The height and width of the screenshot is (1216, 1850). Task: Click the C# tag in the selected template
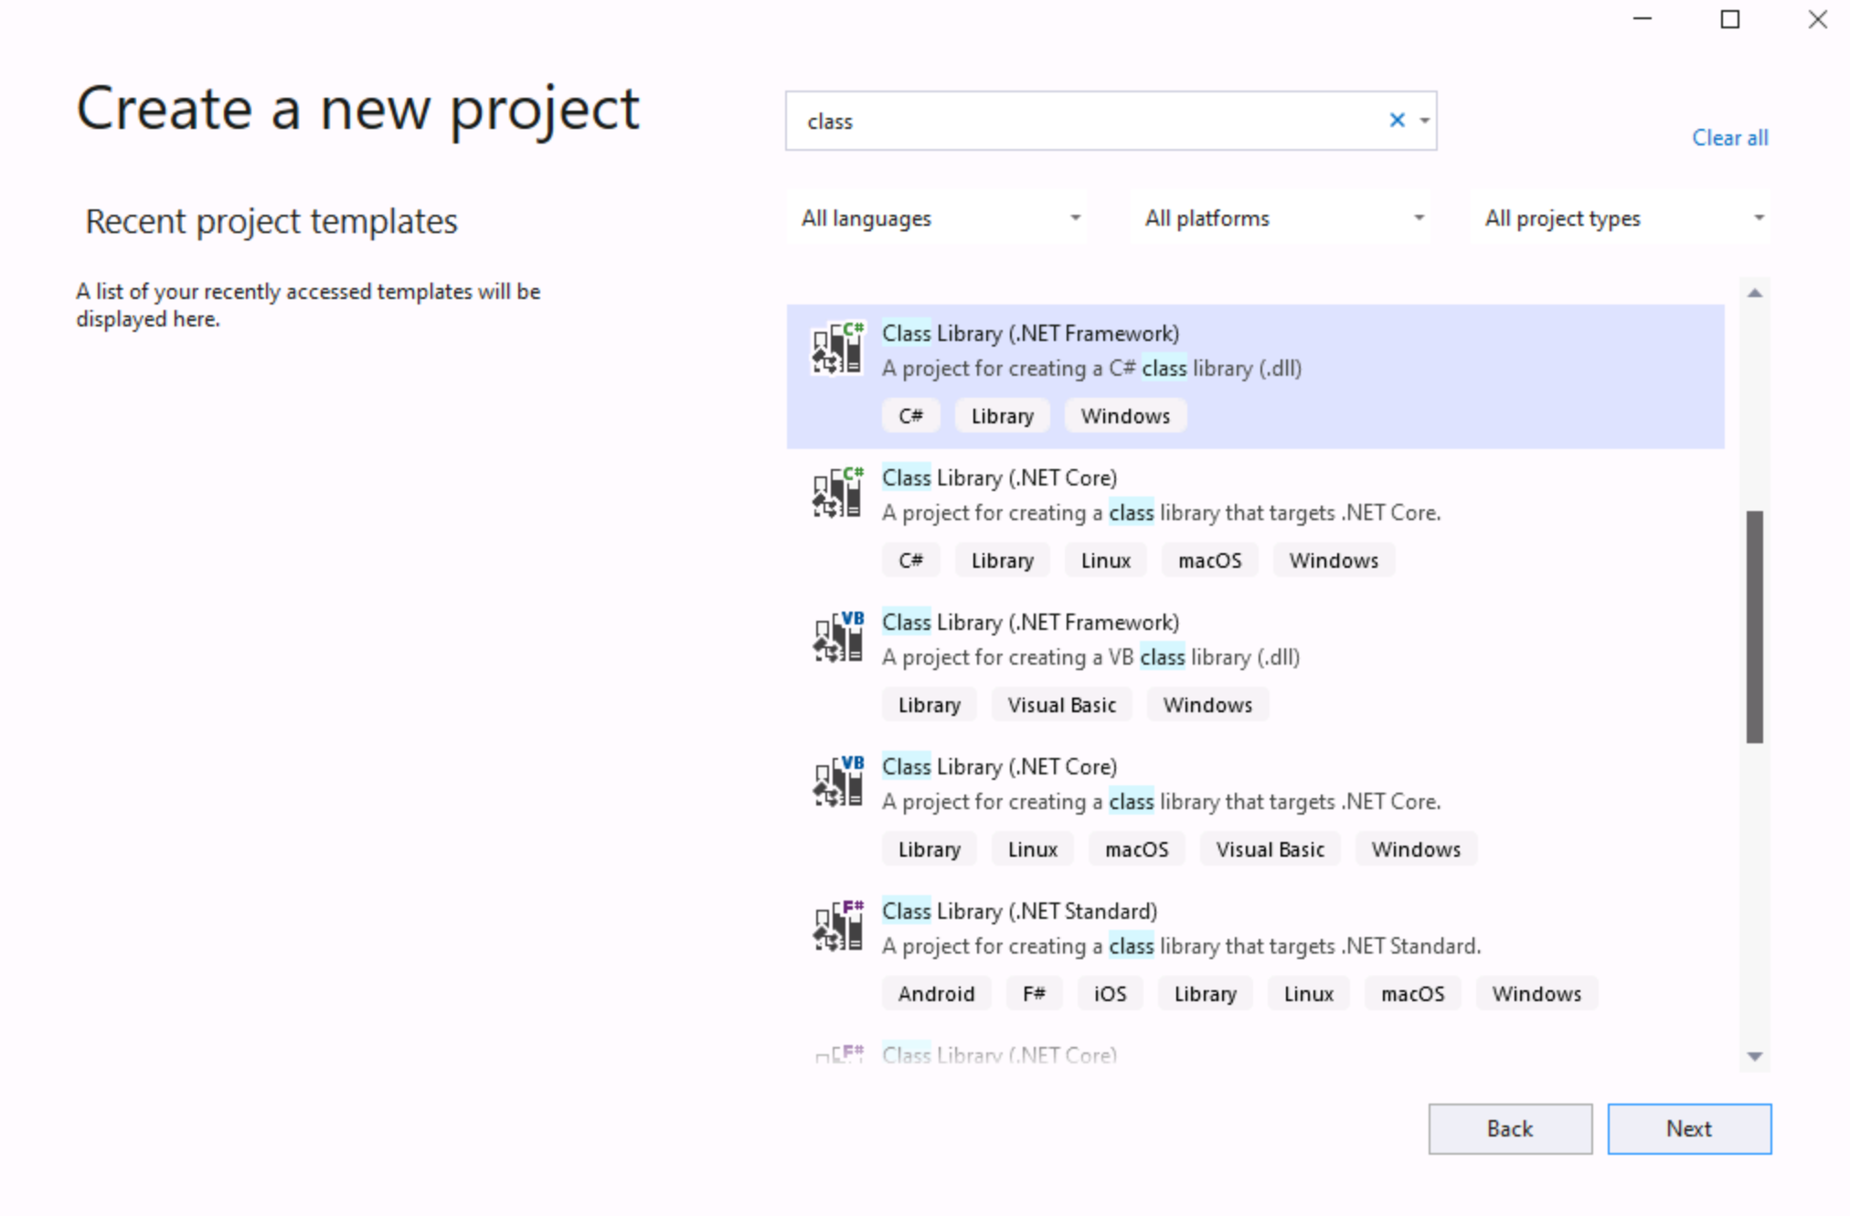click(x=910, y=416)
